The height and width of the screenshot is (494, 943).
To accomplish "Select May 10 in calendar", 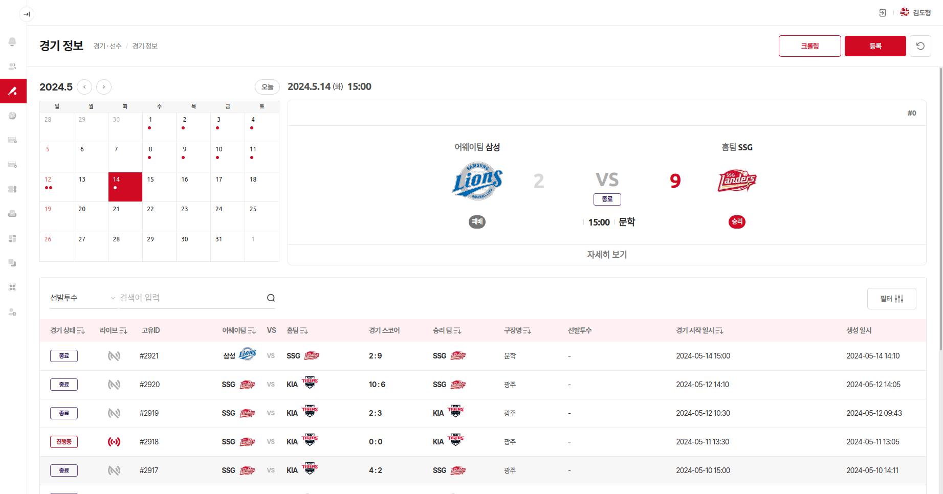I will 228,156.
